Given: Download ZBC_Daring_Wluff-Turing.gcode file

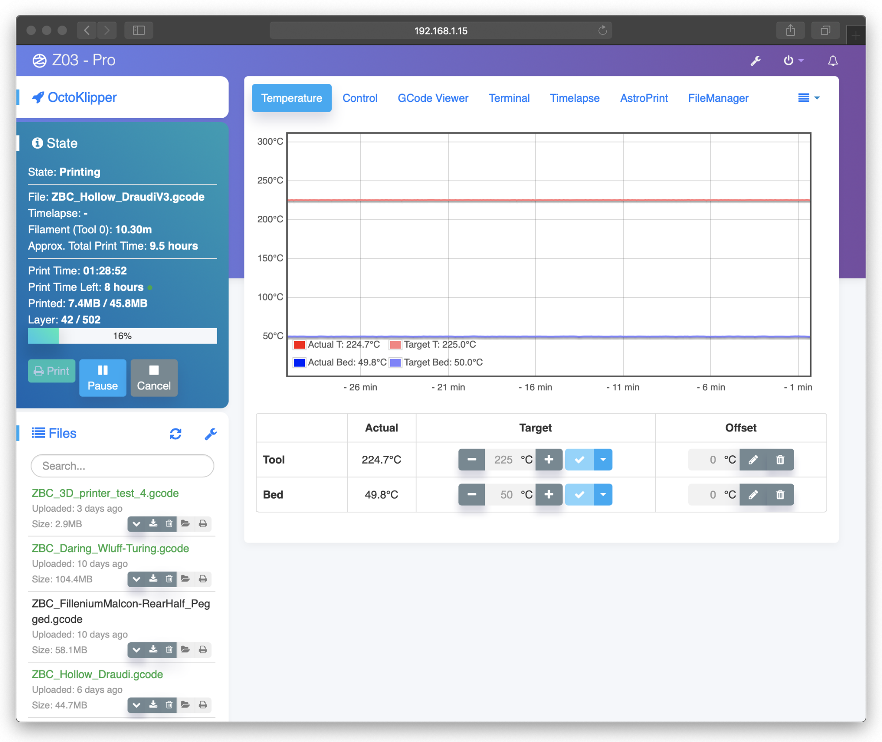Looking at the screenshot, I should coord(153,579).
